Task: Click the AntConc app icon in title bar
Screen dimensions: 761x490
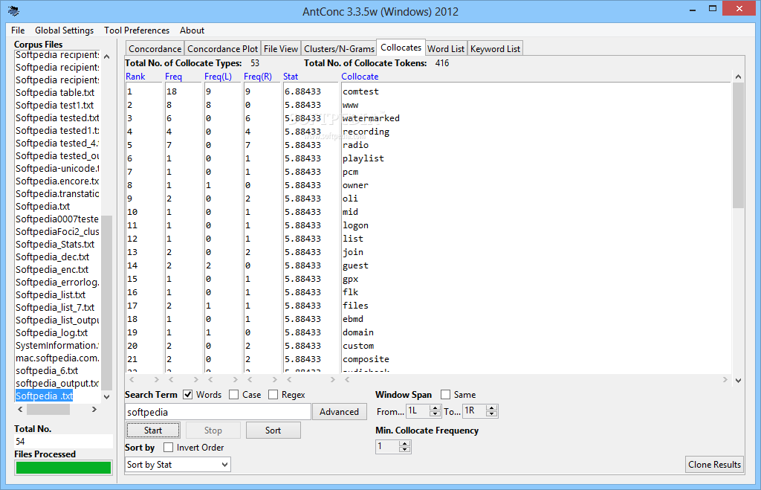Action: [x=13, y=10]
